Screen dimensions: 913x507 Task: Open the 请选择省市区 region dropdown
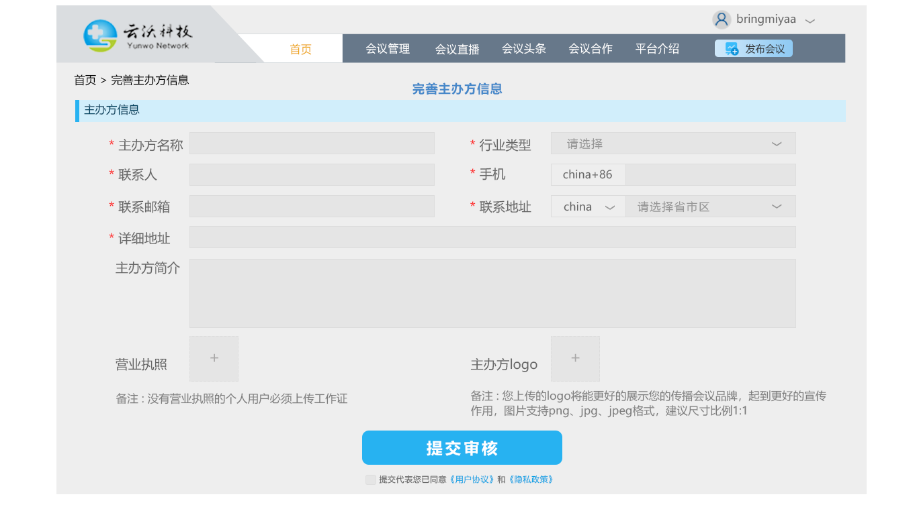click(x=710, y=207)
